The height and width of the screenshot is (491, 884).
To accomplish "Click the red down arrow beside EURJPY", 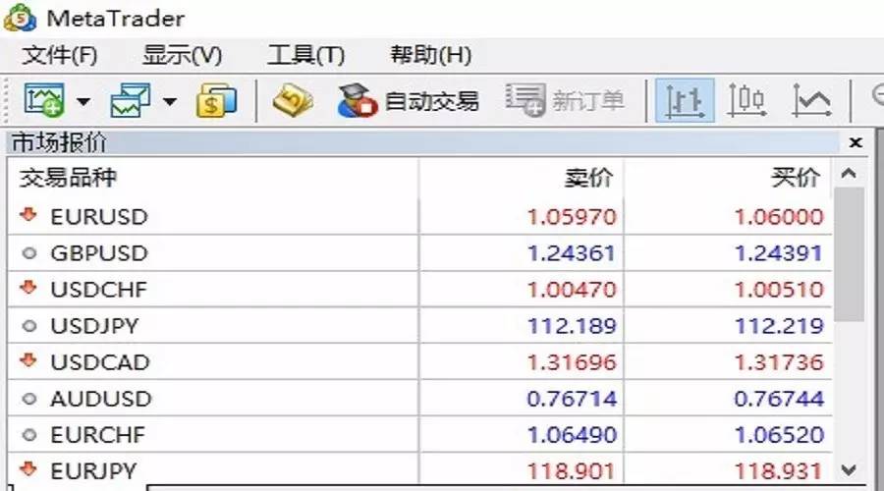I will point(28,469).
